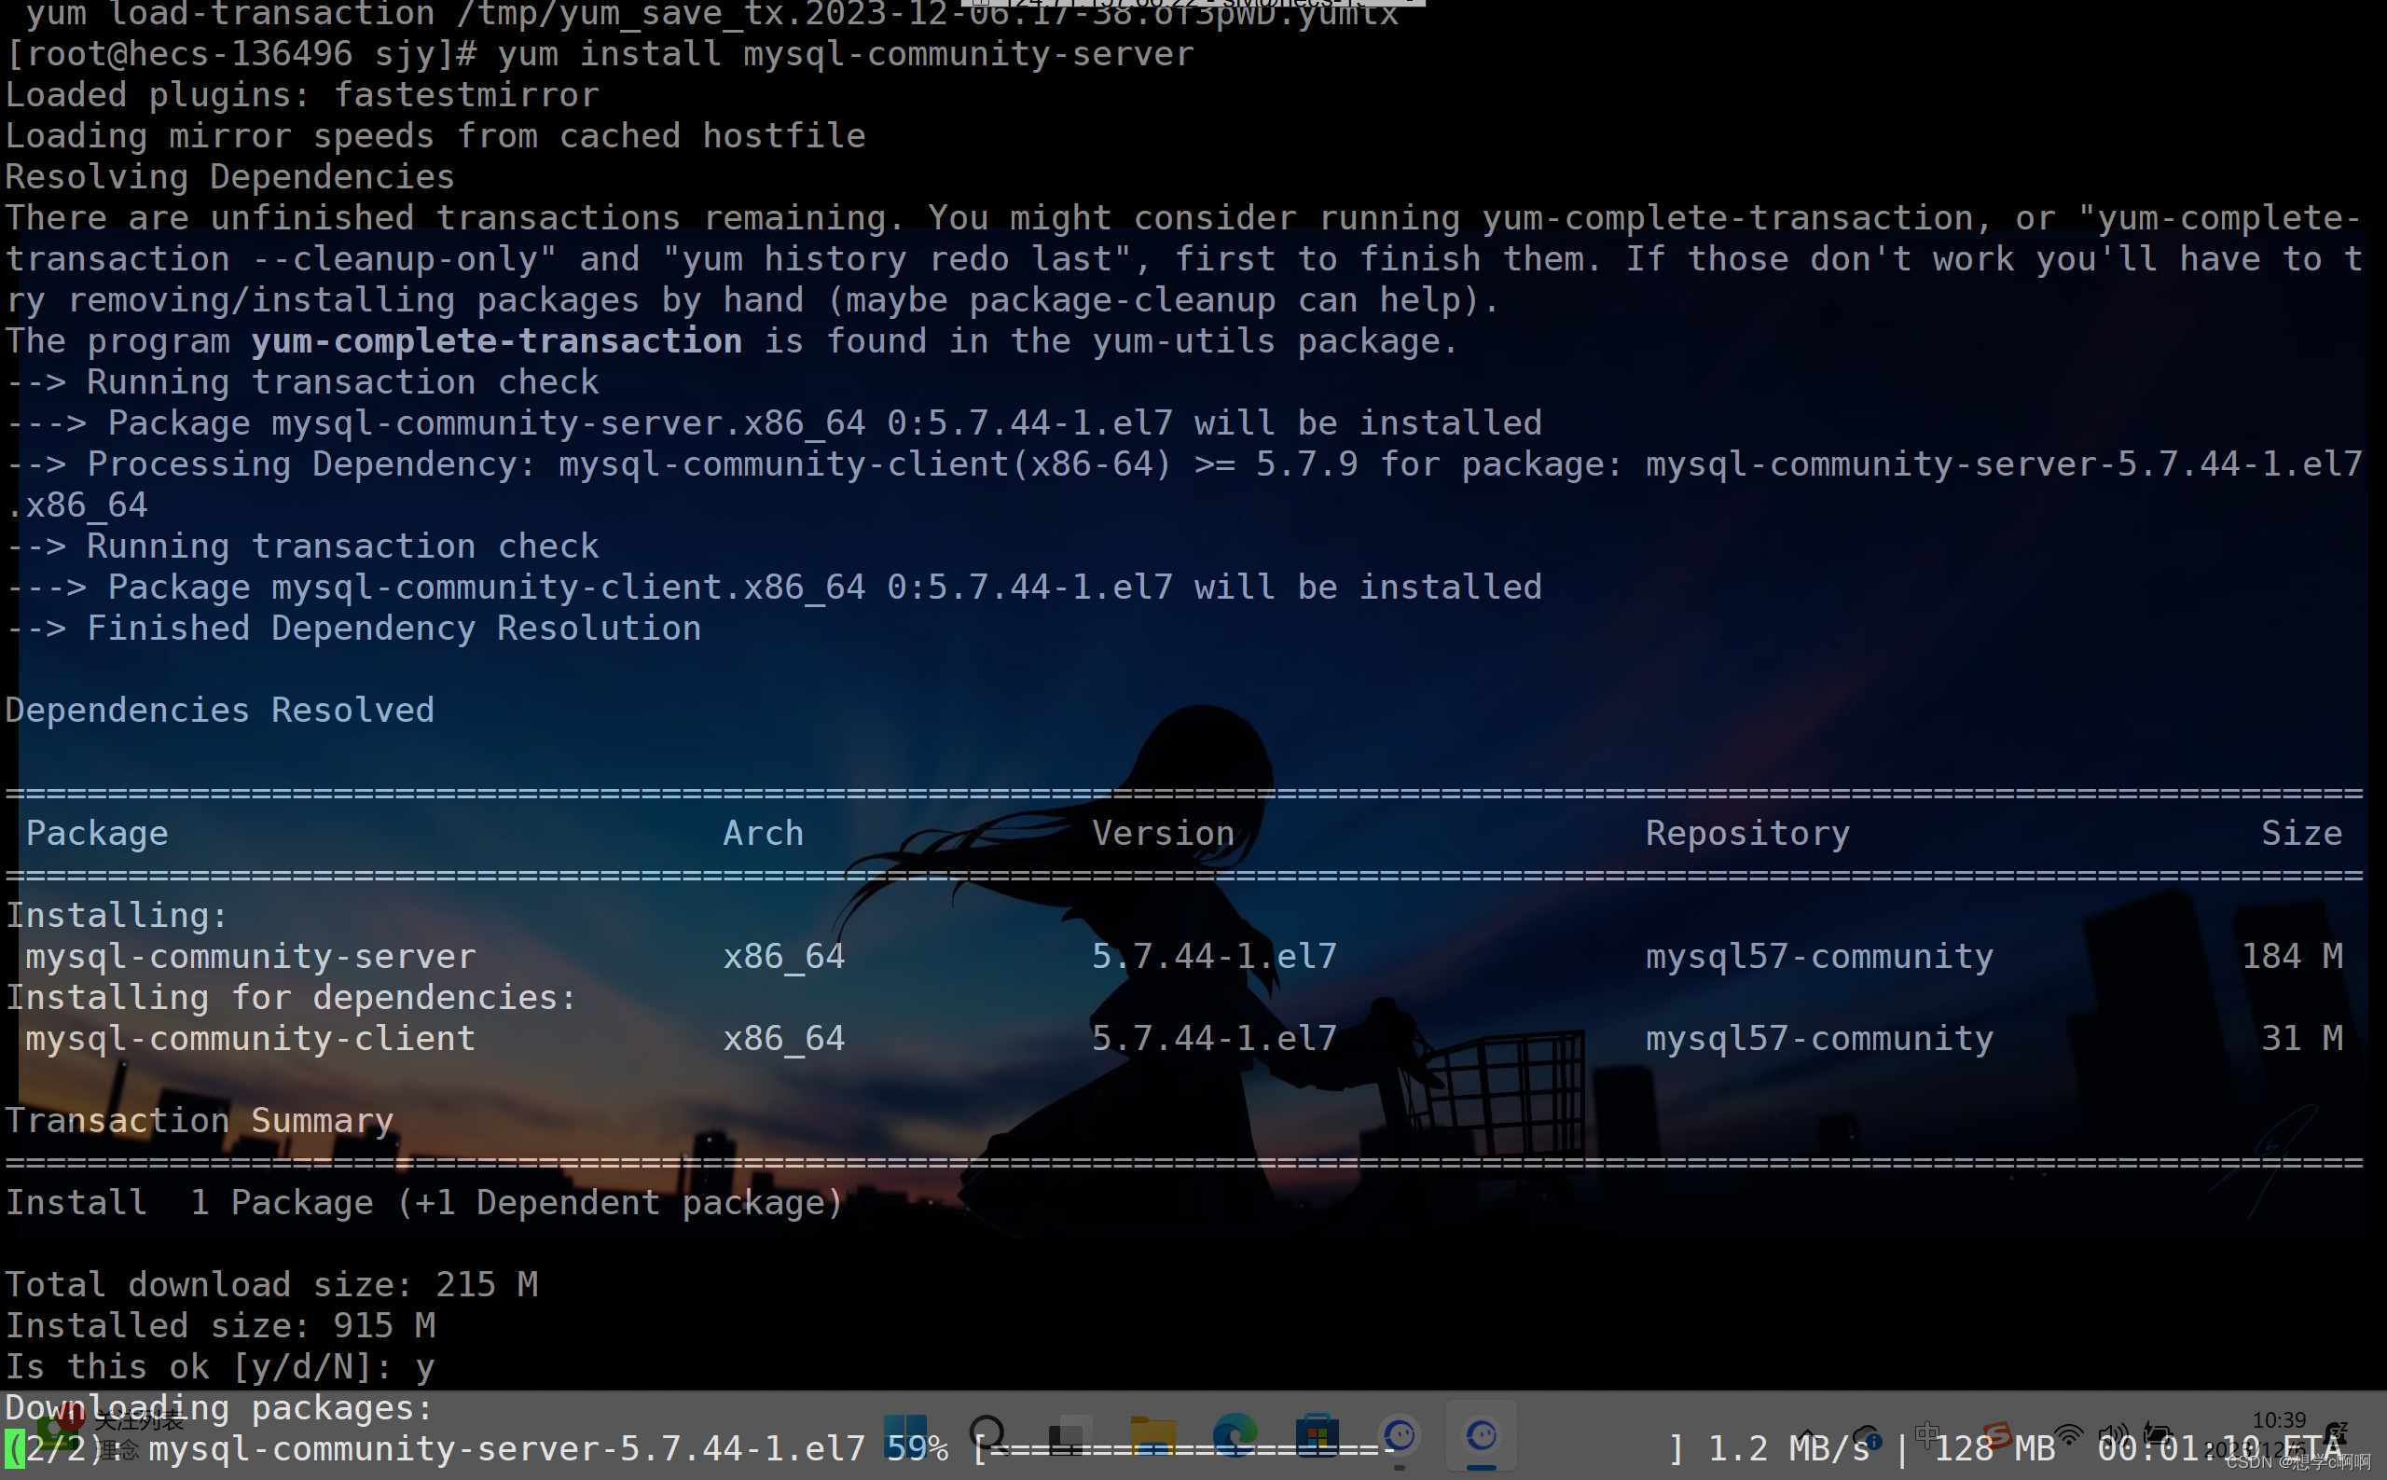Click 'Install 1 Package (+1 Dependent package)'
2387x1480 pixels.
[x=425, y=1202]
